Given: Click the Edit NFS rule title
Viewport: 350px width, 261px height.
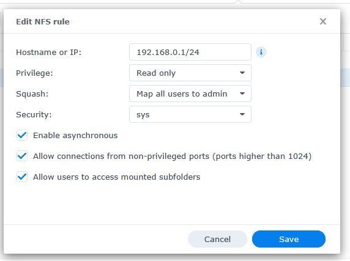Looking at the screenshot, I should point(43,21).
